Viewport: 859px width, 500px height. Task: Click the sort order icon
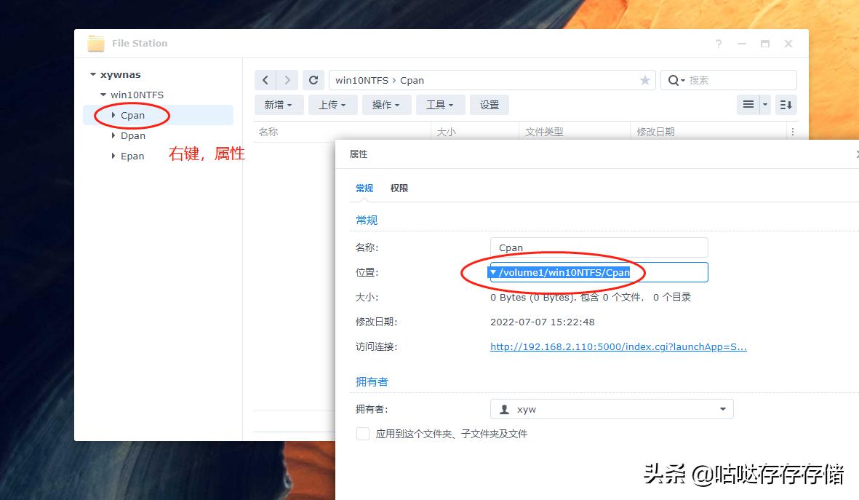(785, 104)
